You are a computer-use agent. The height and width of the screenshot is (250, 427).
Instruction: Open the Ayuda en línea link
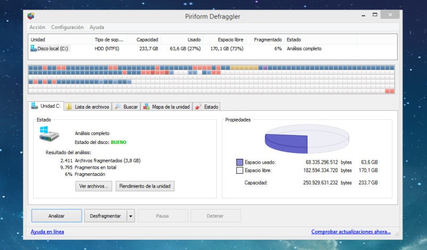tap(48, 232)
